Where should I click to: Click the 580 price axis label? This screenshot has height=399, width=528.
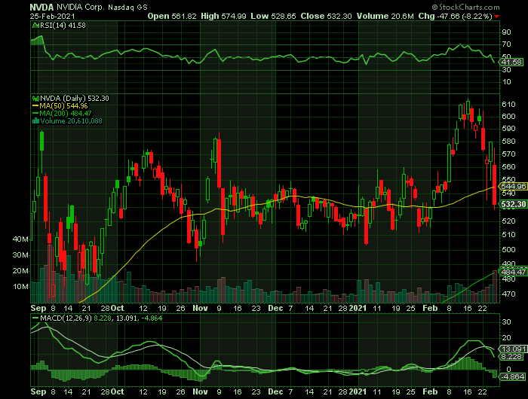pyautogui.click(x=508, y=142)
